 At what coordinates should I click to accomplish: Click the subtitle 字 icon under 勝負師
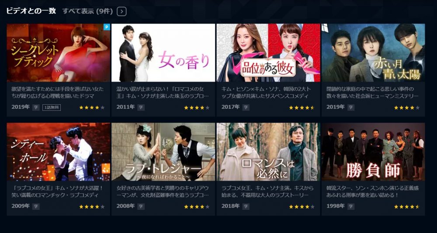tap(350, 206)
